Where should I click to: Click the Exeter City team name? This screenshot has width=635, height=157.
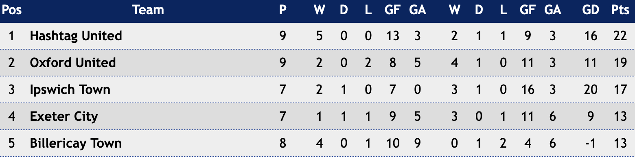click(x=64, y=116)
